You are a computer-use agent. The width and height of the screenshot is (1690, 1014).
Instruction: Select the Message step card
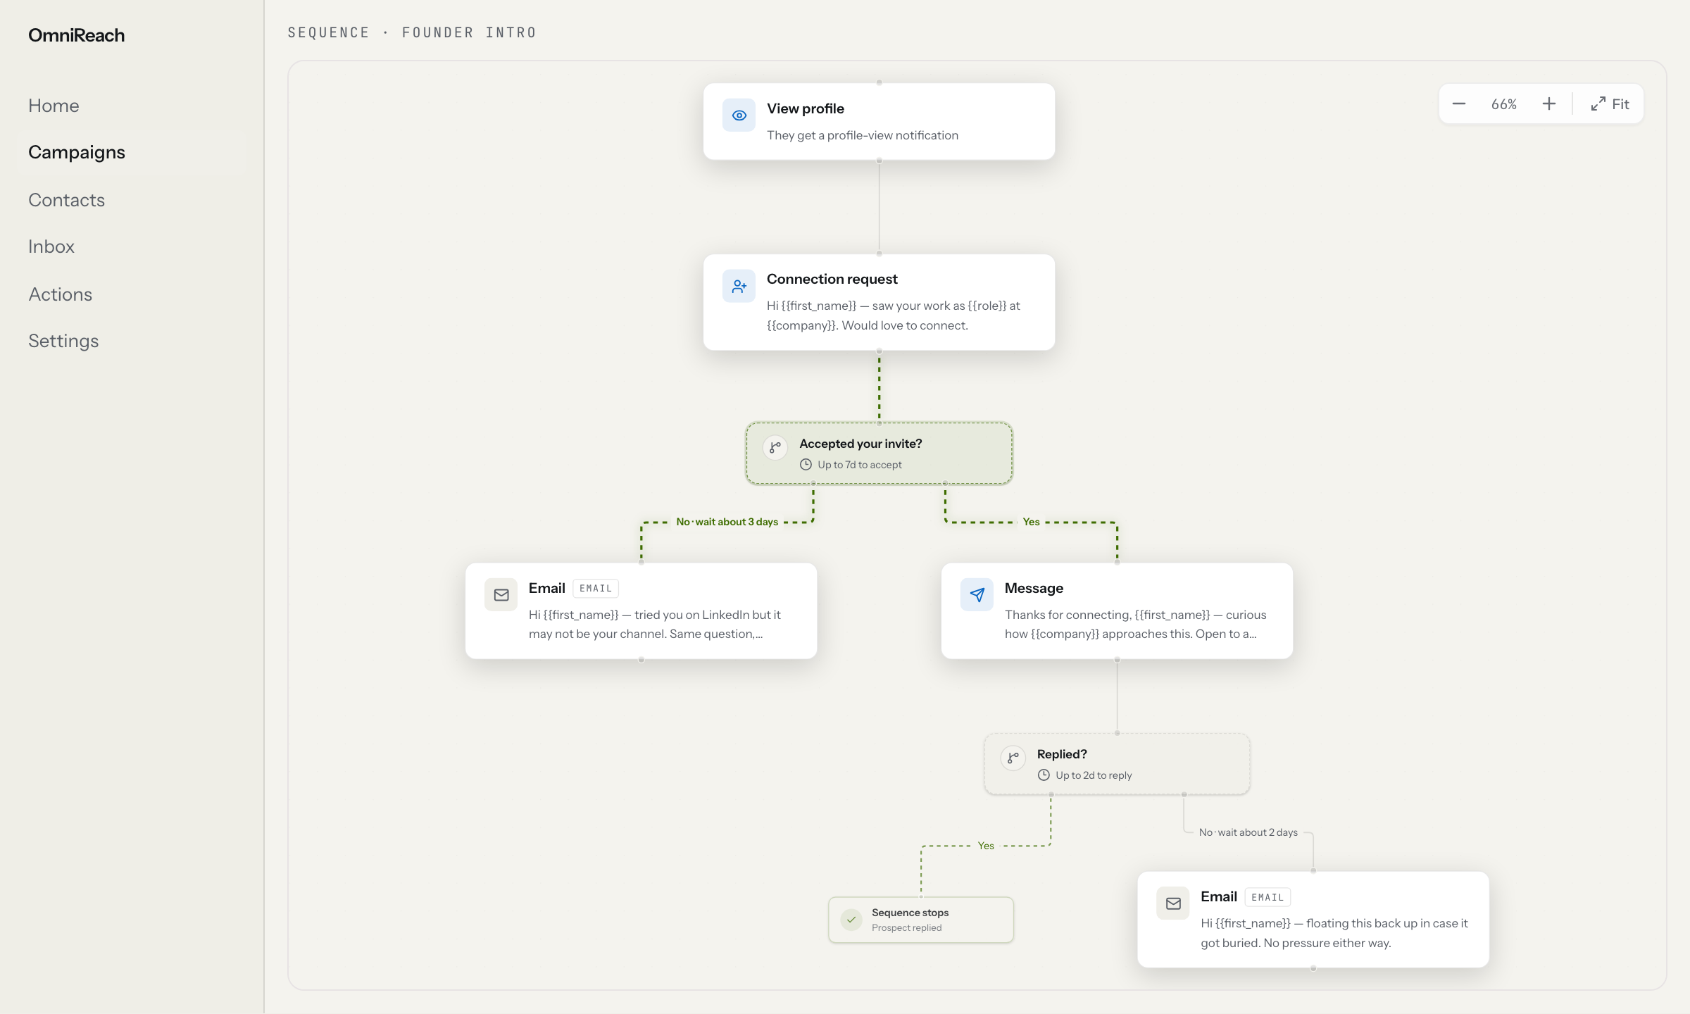[x=1117, y=611]
